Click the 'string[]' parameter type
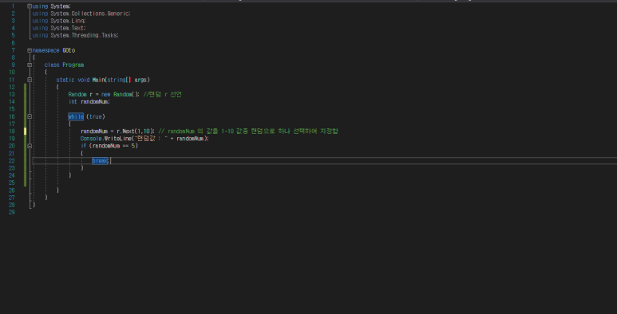 click(119, 80)
